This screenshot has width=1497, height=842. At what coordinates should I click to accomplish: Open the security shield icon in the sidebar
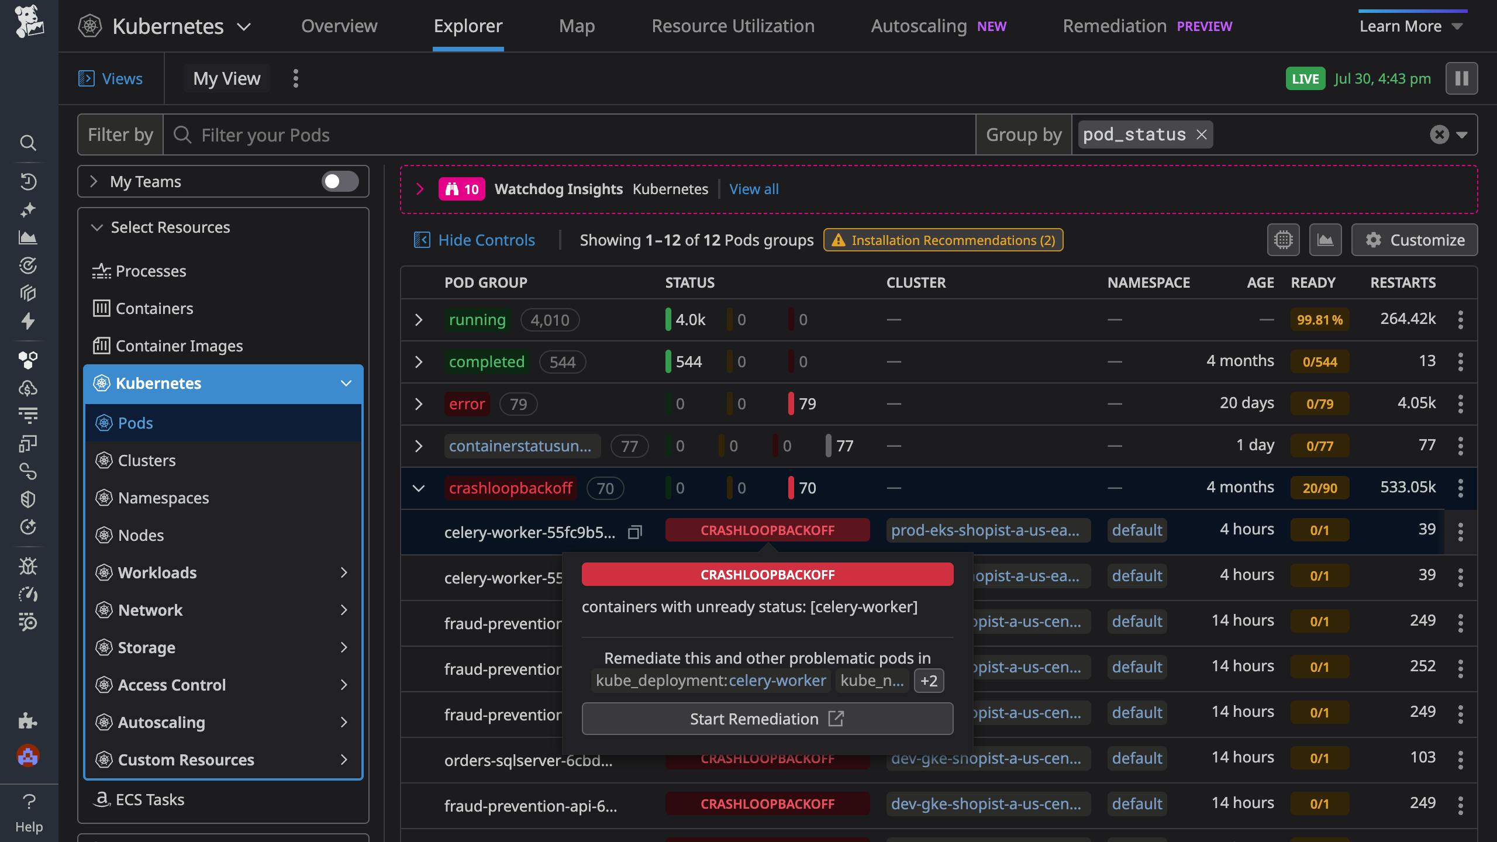pyautogui.click(x=27, y=499)
